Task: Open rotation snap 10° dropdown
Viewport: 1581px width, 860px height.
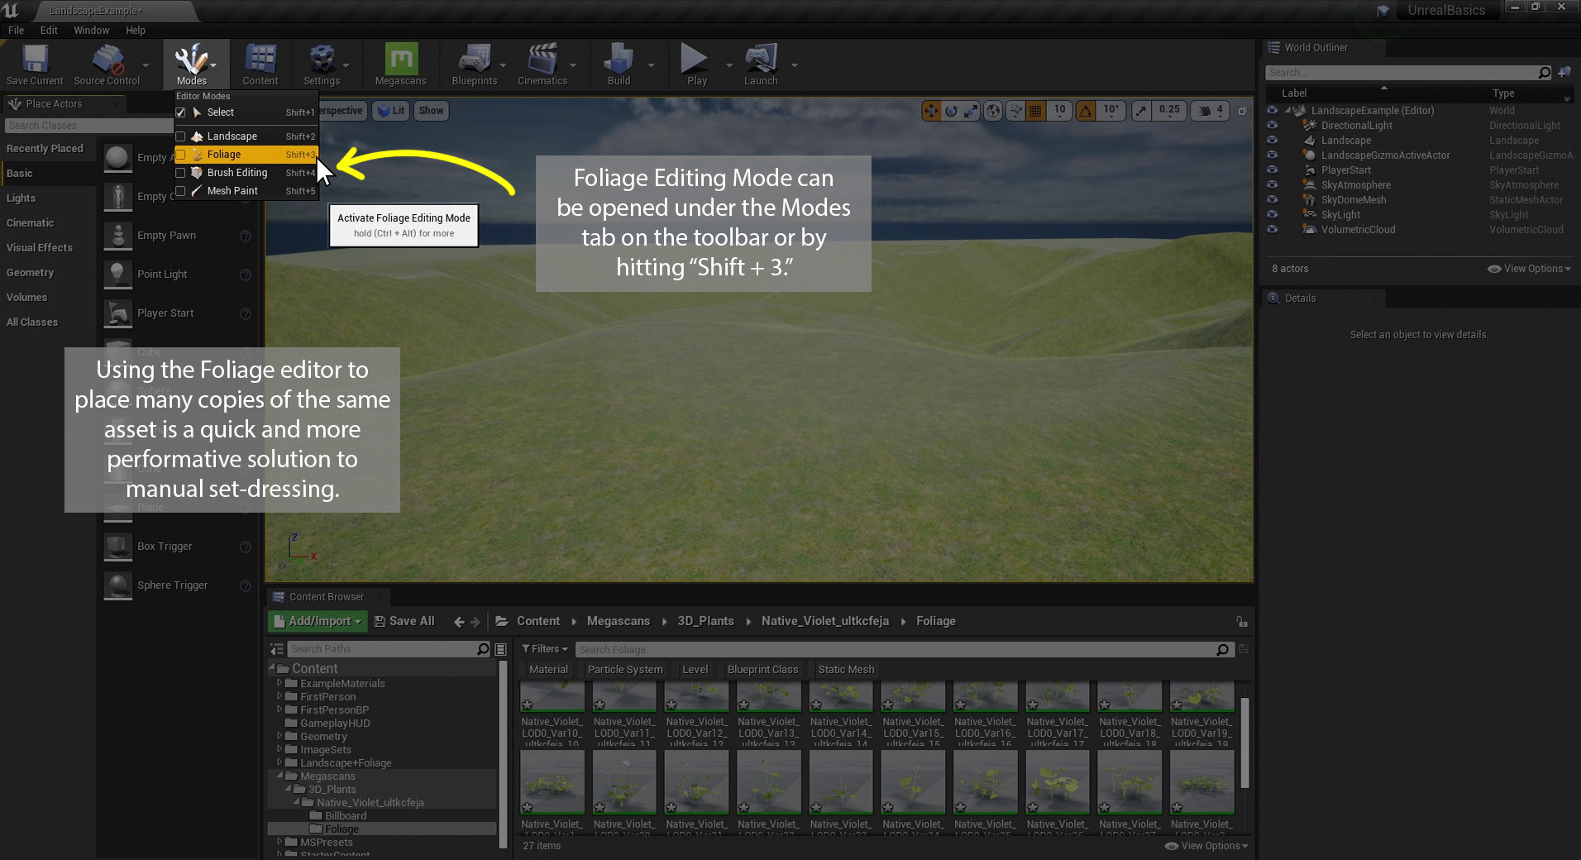Action: pyautogui.click(x=1111, y=111)
